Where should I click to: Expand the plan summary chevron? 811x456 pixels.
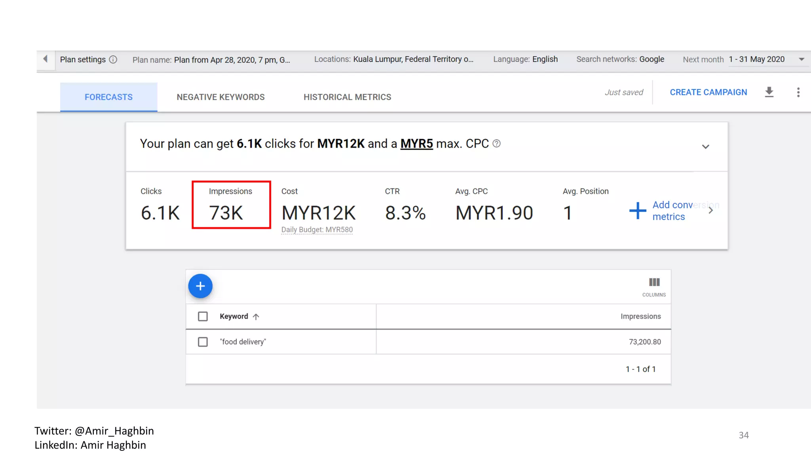click(x=705, y=146)
